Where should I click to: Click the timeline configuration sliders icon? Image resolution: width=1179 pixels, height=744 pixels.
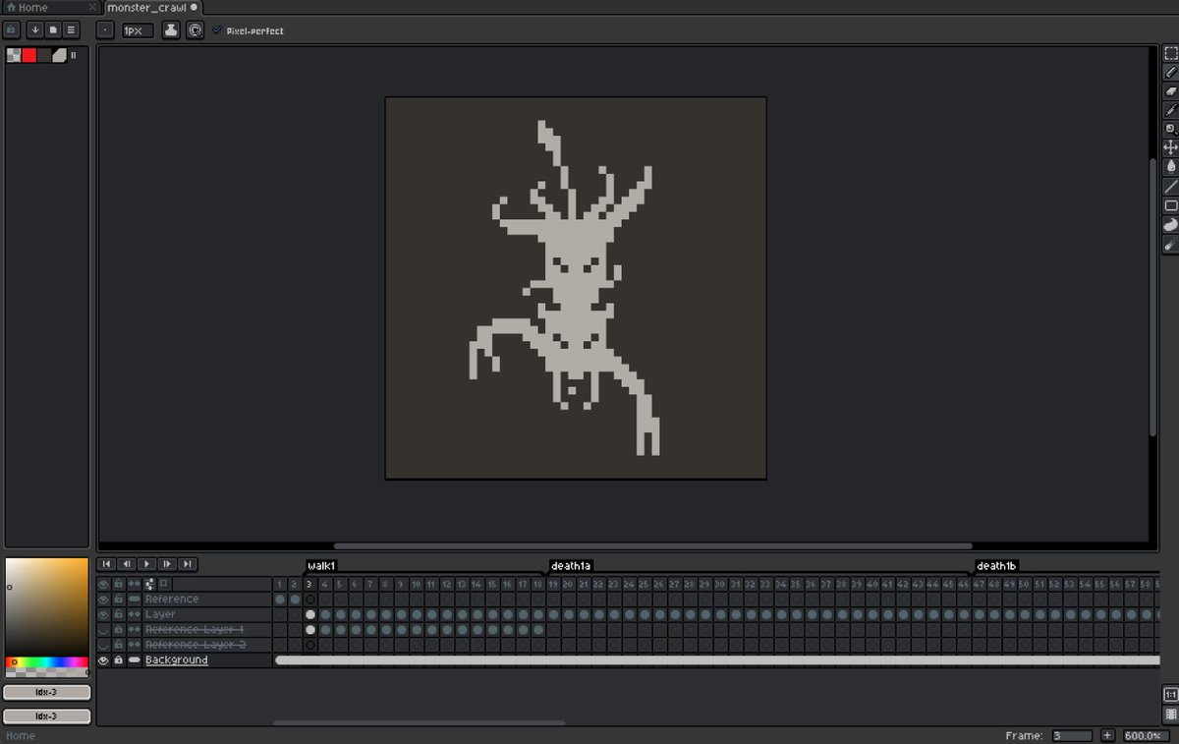click(149, 584)
